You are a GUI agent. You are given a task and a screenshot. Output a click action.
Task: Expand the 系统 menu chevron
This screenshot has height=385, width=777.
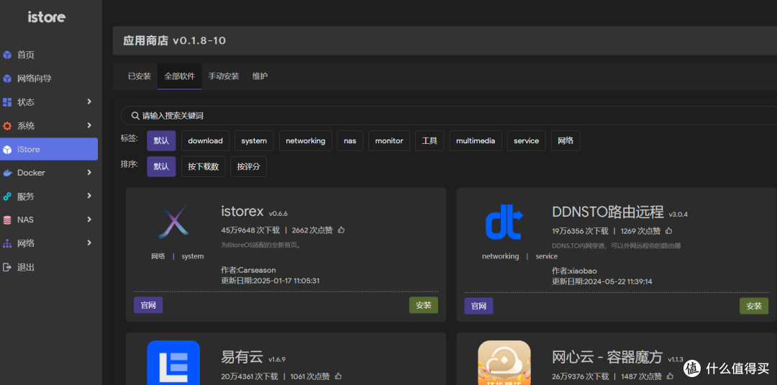point(89,125)
